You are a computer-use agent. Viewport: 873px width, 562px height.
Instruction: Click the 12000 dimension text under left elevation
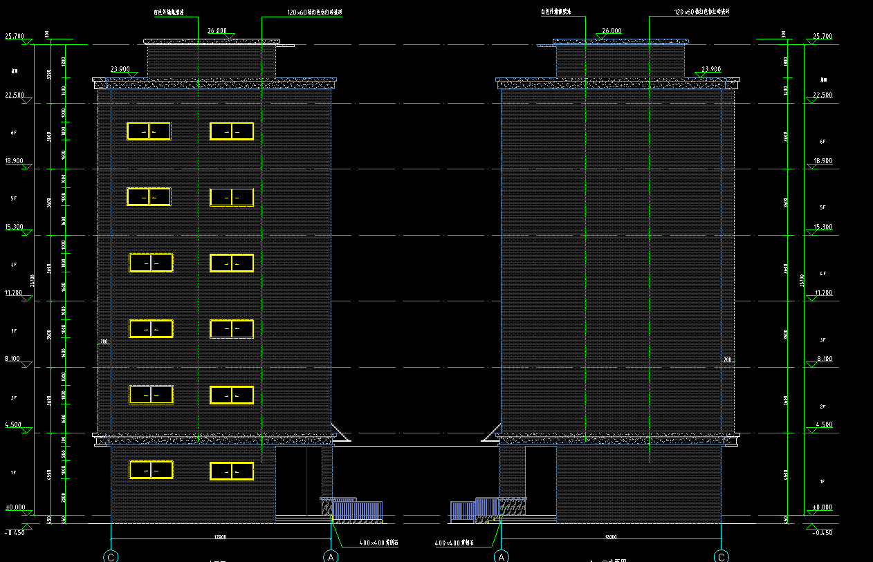[x=220, y=536]
